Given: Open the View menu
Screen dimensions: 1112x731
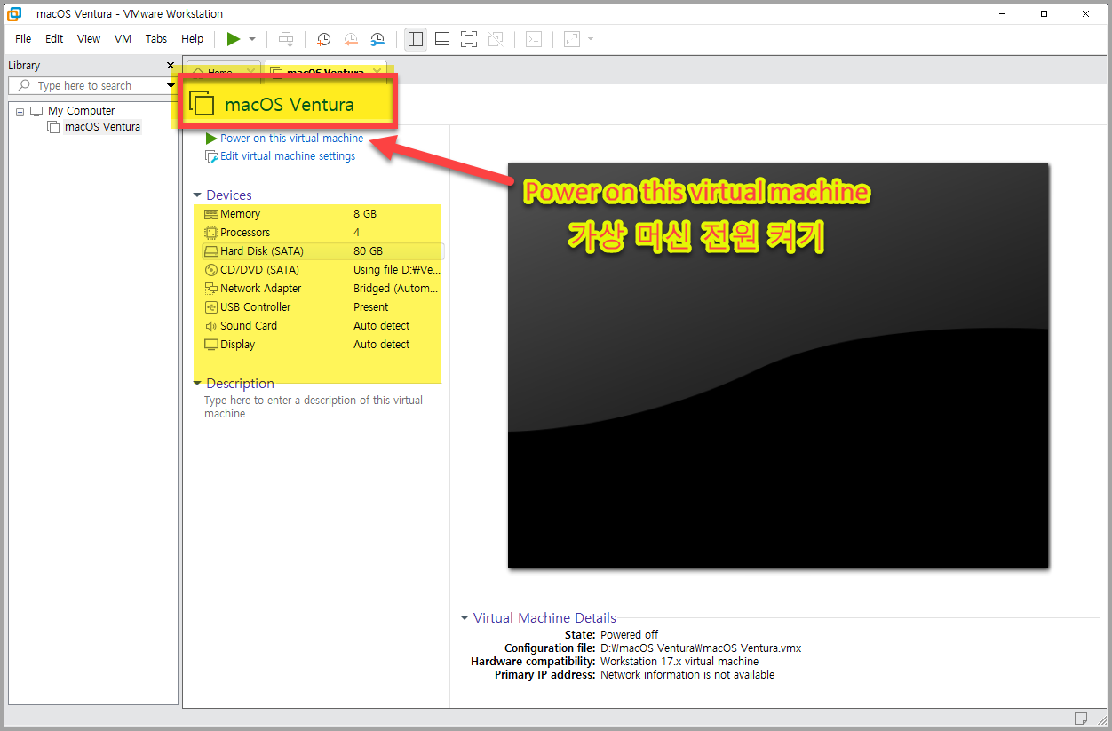Looking at the screenshot, I should pos(89,39).
